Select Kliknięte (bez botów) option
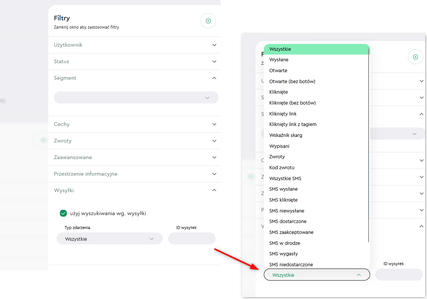This screenshot has height=299, width=427. 316,103
